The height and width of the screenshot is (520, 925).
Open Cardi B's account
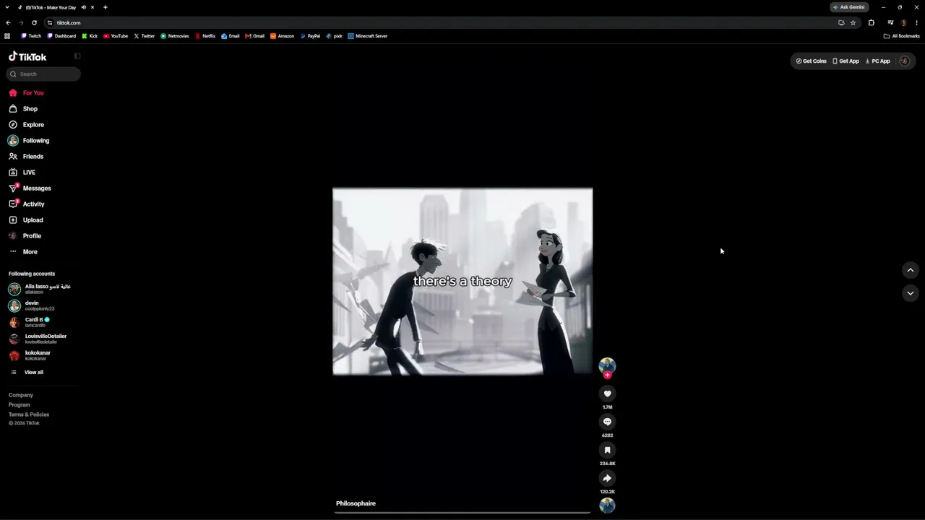pyautogui.click(x=29, y=322)
